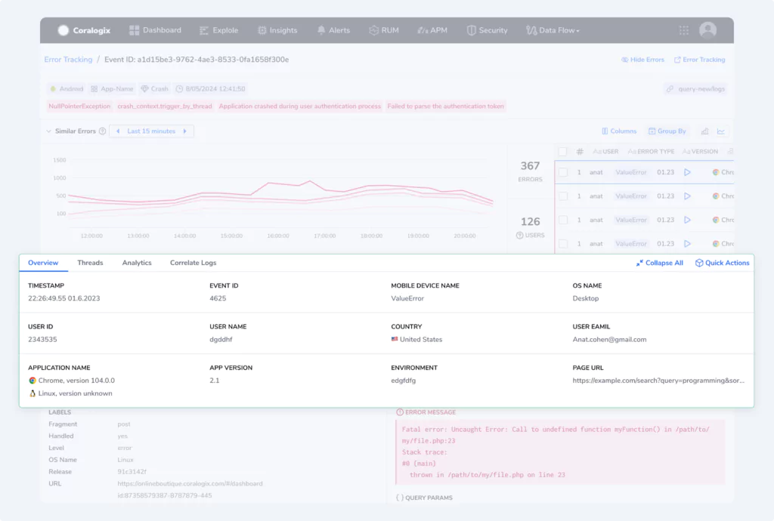Open the APM menu
The height and width of the screenshot is (521, 774).
pyautogui.click(x=432, y=30)
